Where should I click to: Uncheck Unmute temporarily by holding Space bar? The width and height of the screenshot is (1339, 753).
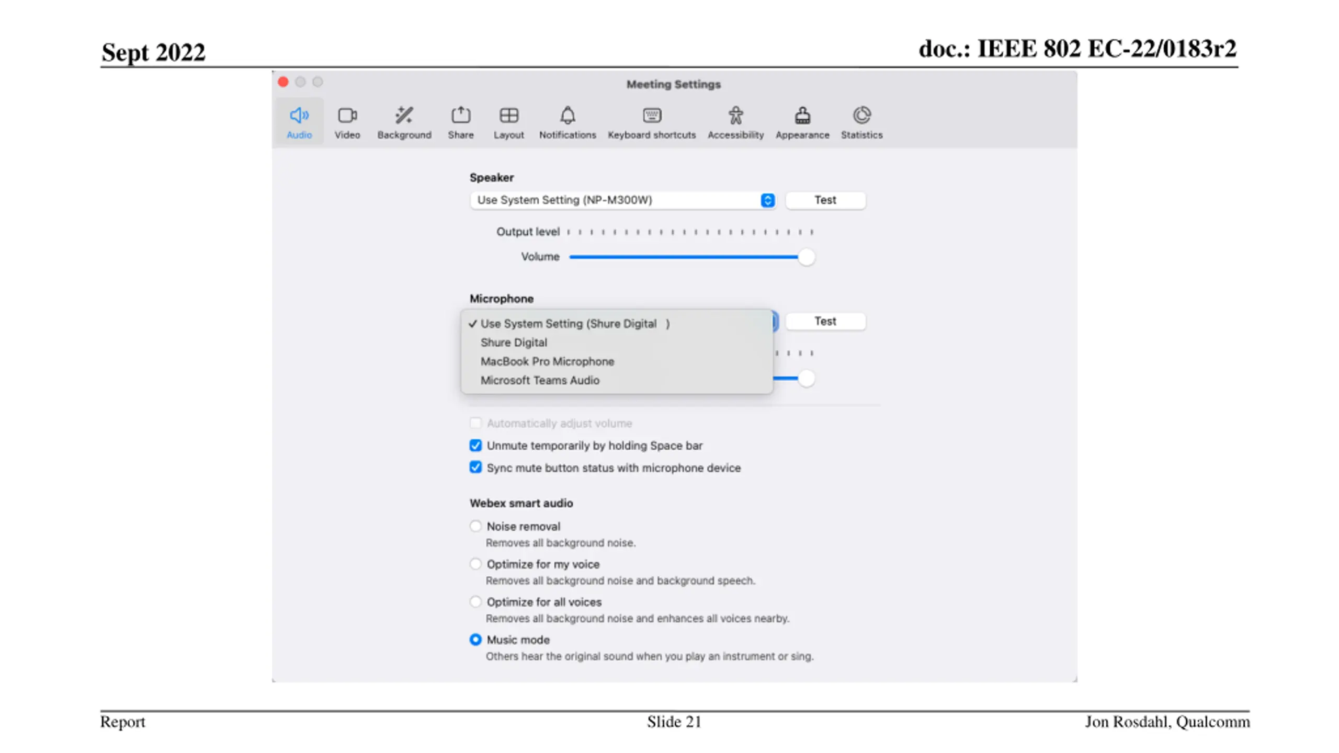coord(475,445)
